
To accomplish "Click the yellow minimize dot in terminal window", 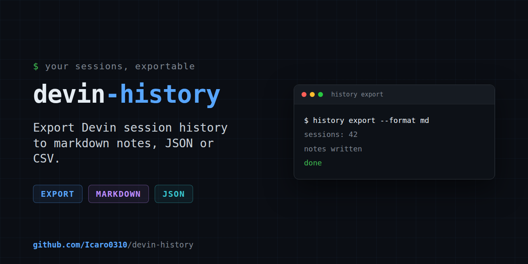I will [x=312, y=94].
